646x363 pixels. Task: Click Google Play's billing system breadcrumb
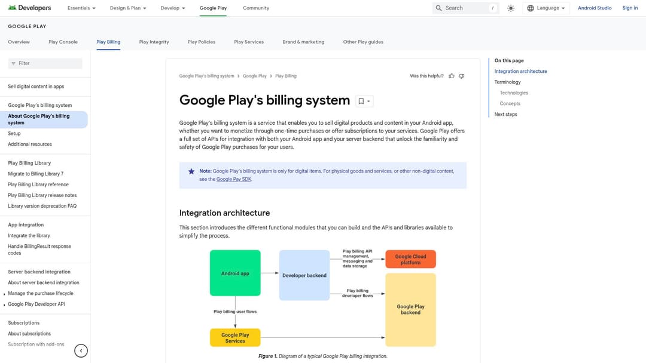click(x=206, y=76)
